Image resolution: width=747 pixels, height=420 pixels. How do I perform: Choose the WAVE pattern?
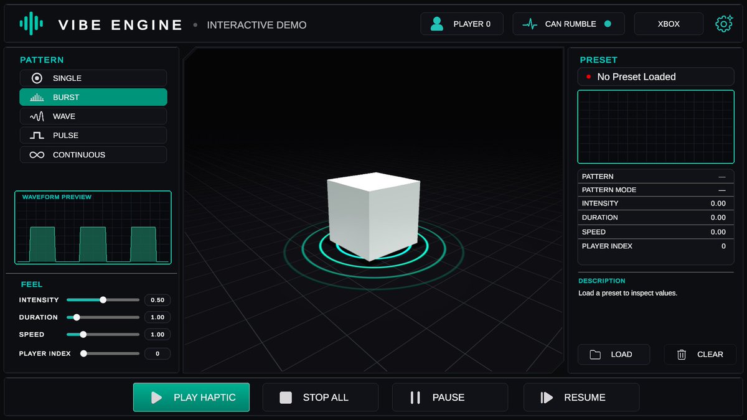93,116
